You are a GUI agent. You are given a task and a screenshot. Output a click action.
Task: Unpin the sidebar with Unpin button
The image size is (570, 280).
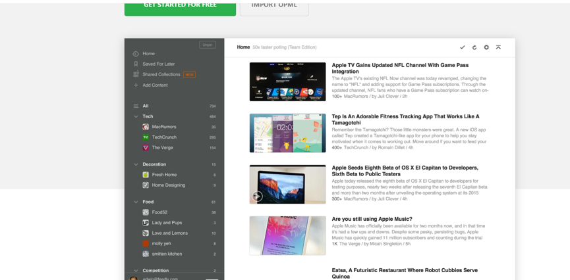[x=207, y=45]
